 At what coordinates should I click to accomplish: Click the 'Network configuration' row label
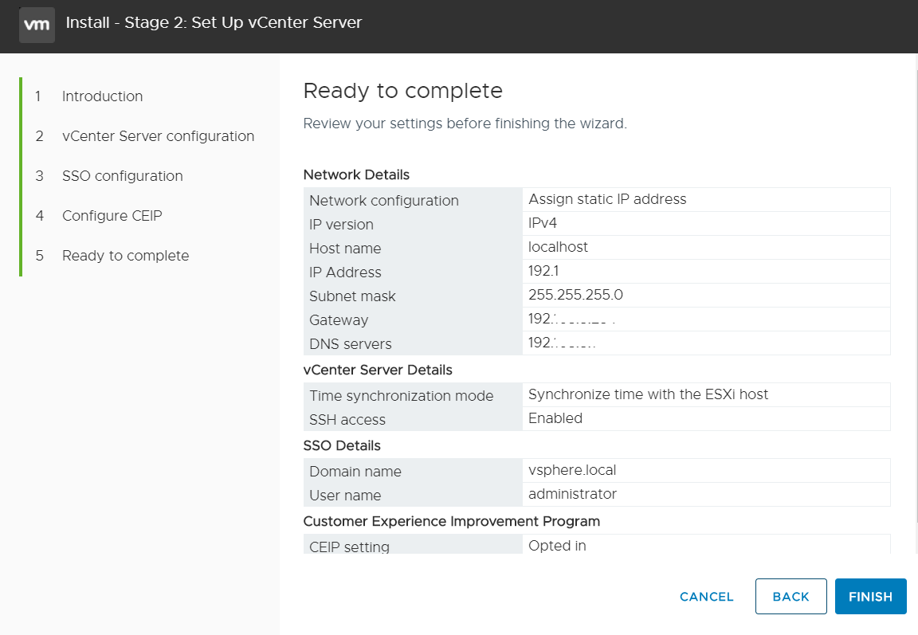tap(384, 200)
